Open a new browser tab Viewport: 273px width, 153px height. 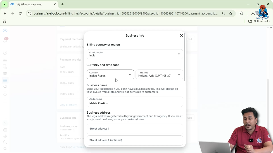pyautogui.click(x=62, y=4)
